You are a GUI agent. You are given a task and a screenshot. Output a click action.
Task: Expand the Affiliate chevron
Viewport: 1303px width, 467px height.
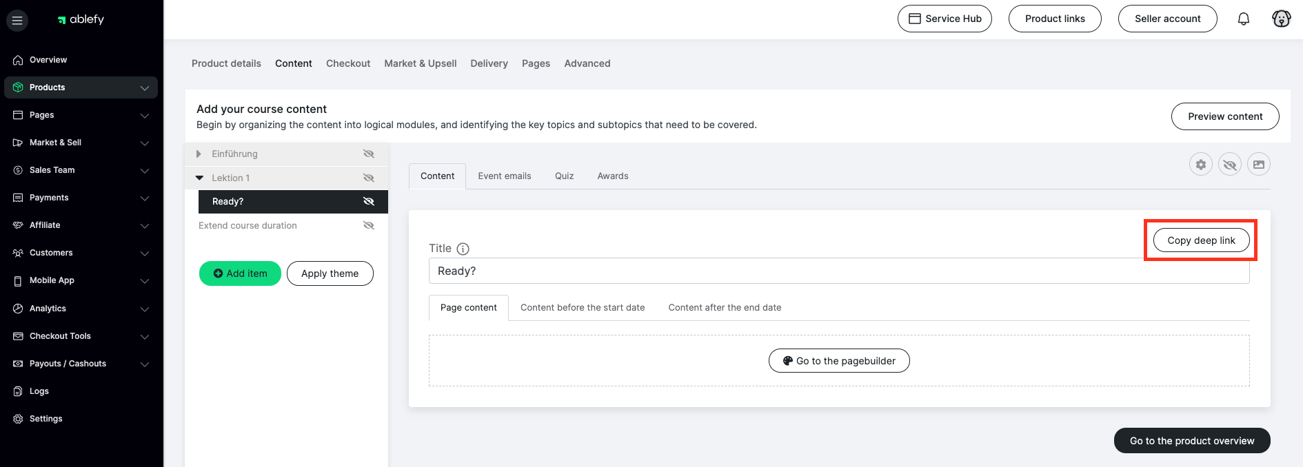coord(145,225)
